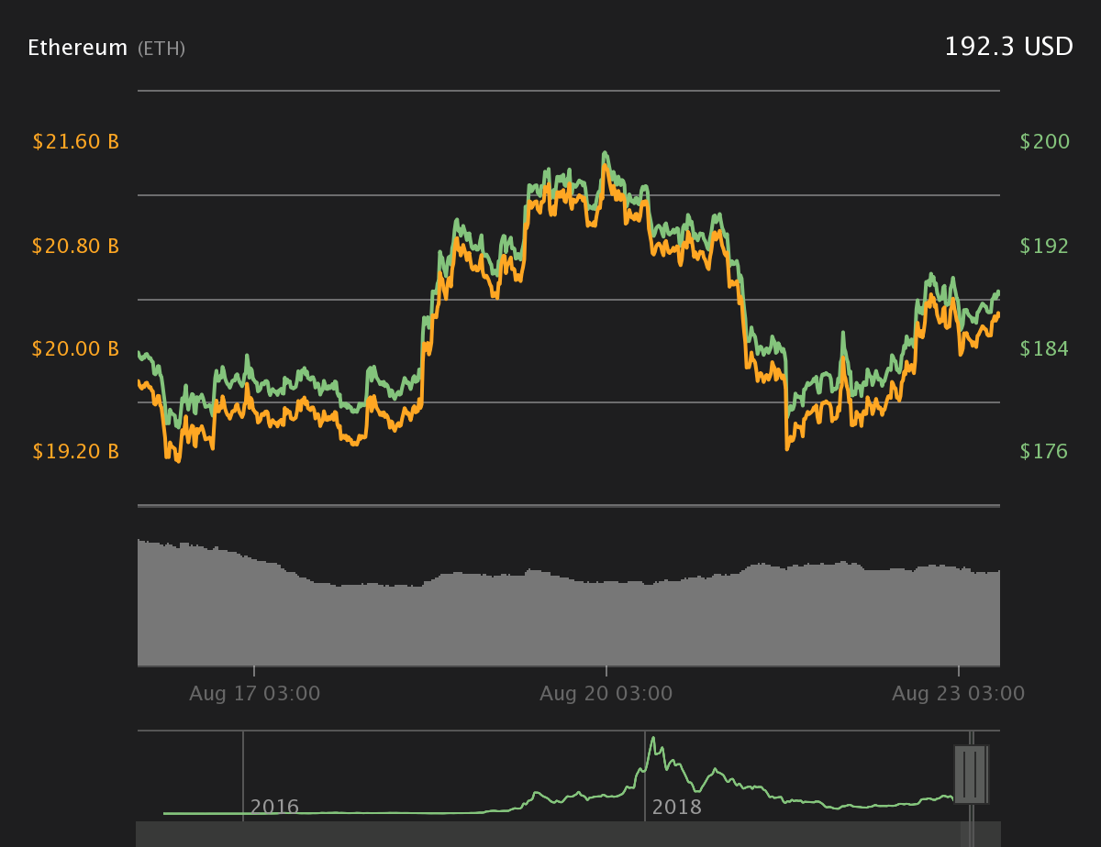Click the Aug 23 03:00 date label
1101x847 pixels.
click(958, 694)
